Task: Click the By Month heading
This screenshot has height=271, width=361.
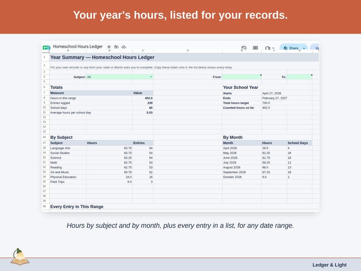Action: 232,137
